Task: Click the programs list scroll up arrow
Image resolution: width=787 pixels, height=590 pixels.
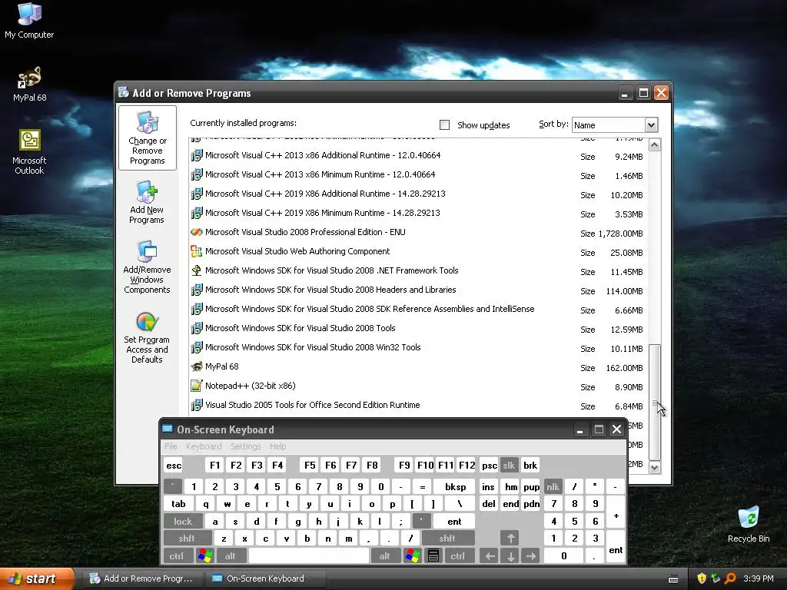Action: click(x=655, y=145)
